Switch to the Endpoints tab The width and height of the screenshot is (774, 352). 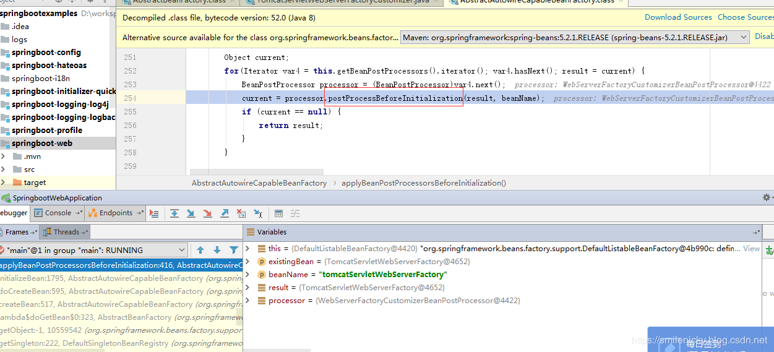coord(116,213)
